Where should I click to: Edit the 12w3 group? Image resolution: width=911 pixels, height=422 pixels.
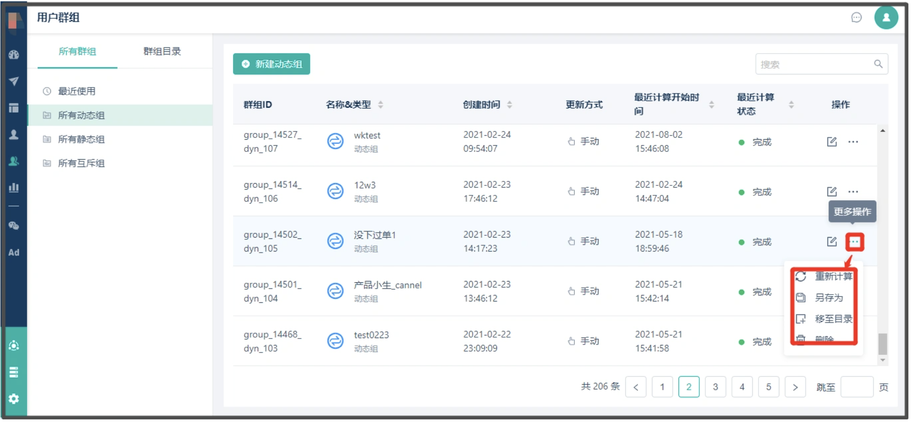[x=832, y=191]
